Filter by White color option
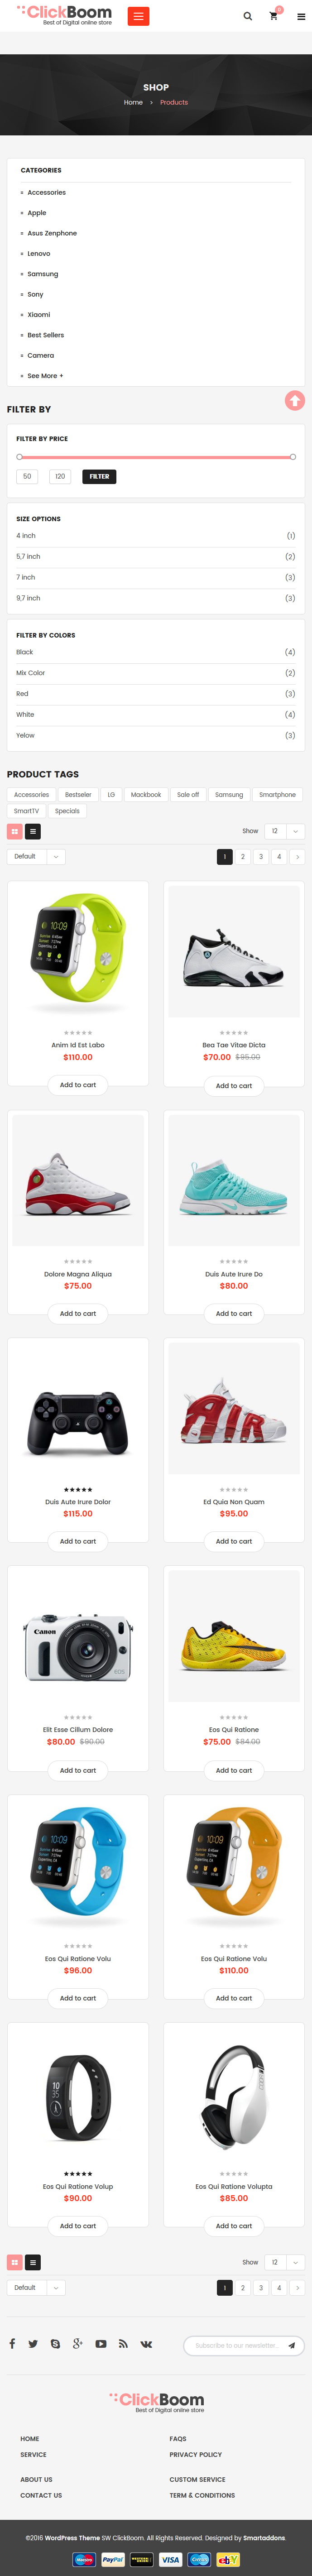Screen dimensions: 312x2576 click(x=25, y=714)
